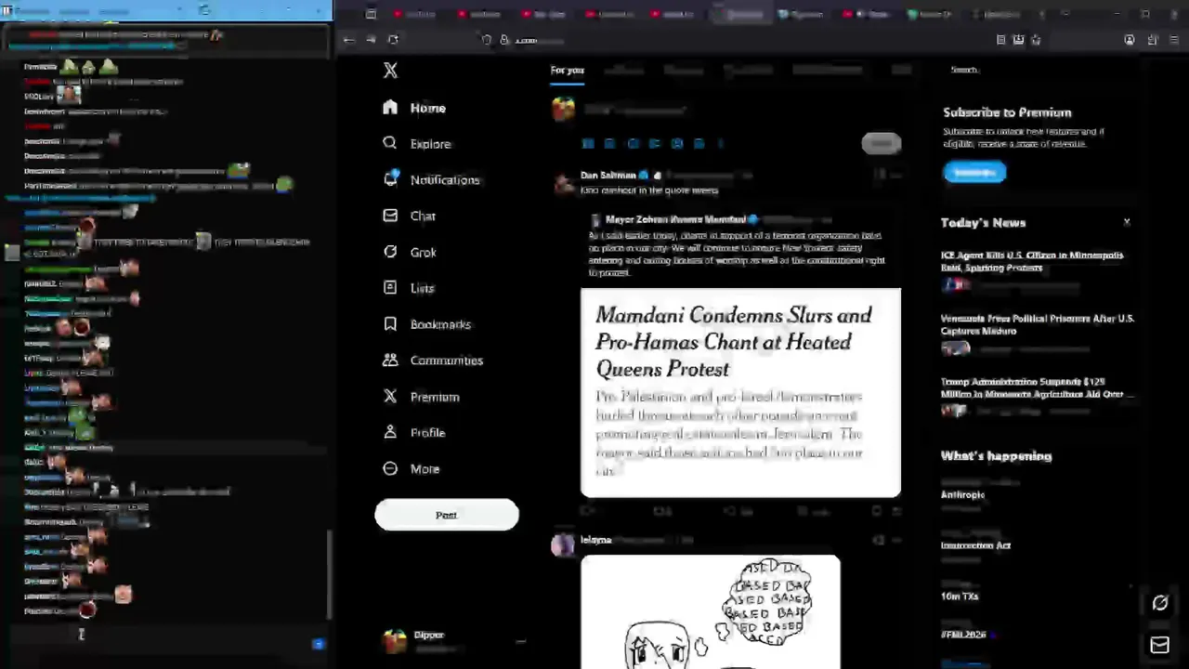Click the X logo in the sidebar
Viewport: 1189px width, 669px height.
coord(390,71)
